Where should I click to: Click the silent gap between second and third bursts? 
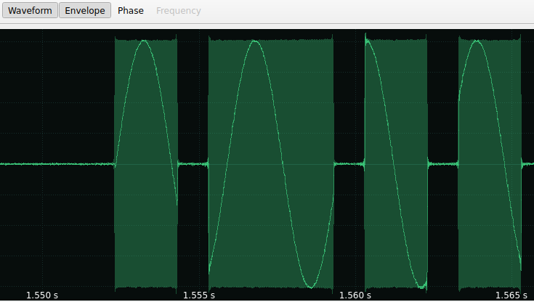point(349,164)
